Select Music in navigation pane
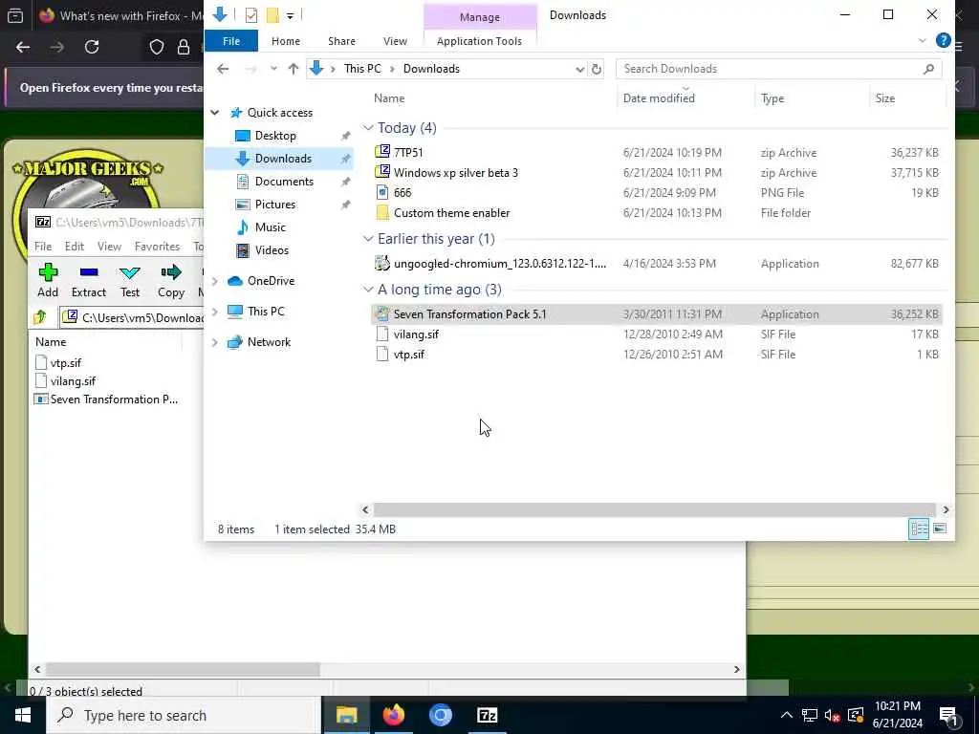Screen dimensions: 979x734 click(270, 227)
